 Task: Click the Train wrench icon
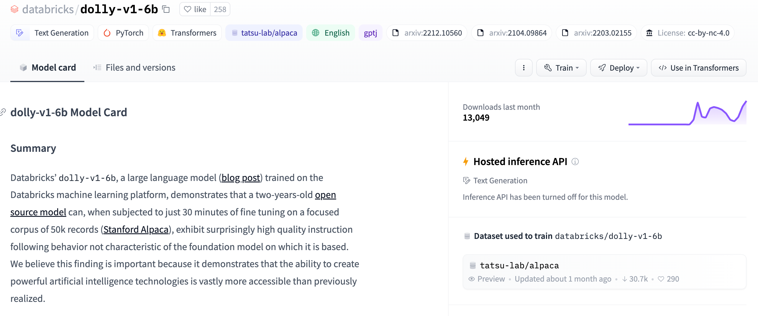(548, 68)
